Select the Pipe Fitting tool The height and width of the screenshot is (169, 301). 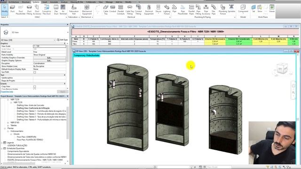tap(198, 9)
